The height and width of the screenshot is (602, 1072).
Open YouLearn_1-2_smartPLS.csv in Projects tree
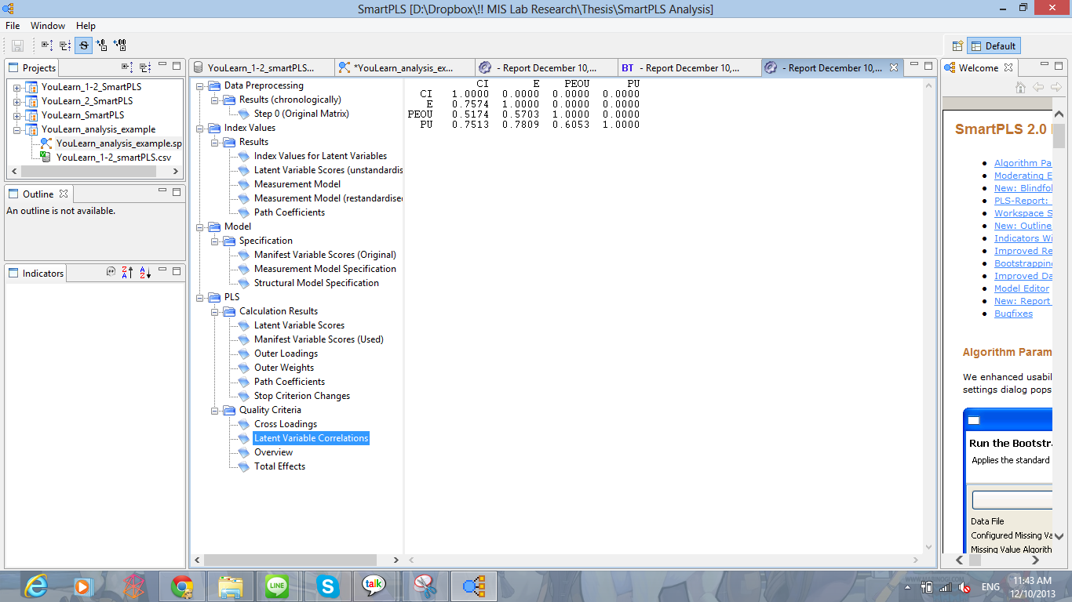click(113, 158)
